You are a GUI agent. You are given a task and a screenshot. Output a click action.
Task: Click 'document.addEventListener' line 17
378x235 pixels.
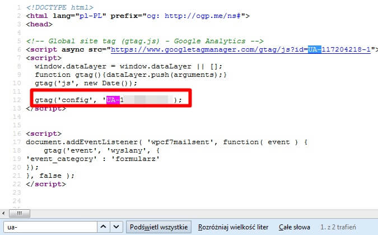pos(167,142)
